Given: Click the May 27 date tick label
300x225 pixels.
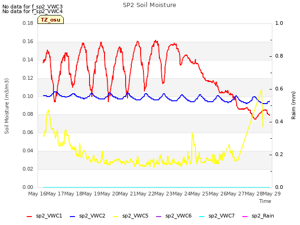Looking at the screenshot, I should (x=235, y=194).
